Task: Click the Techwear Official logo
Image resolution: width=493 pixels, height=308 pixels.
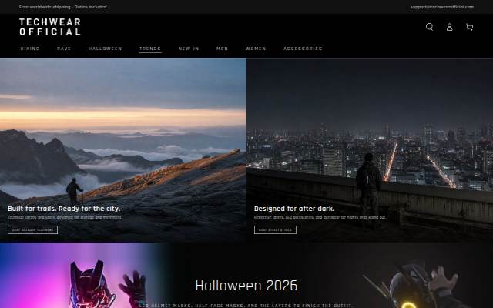Action: coord(50,27)
